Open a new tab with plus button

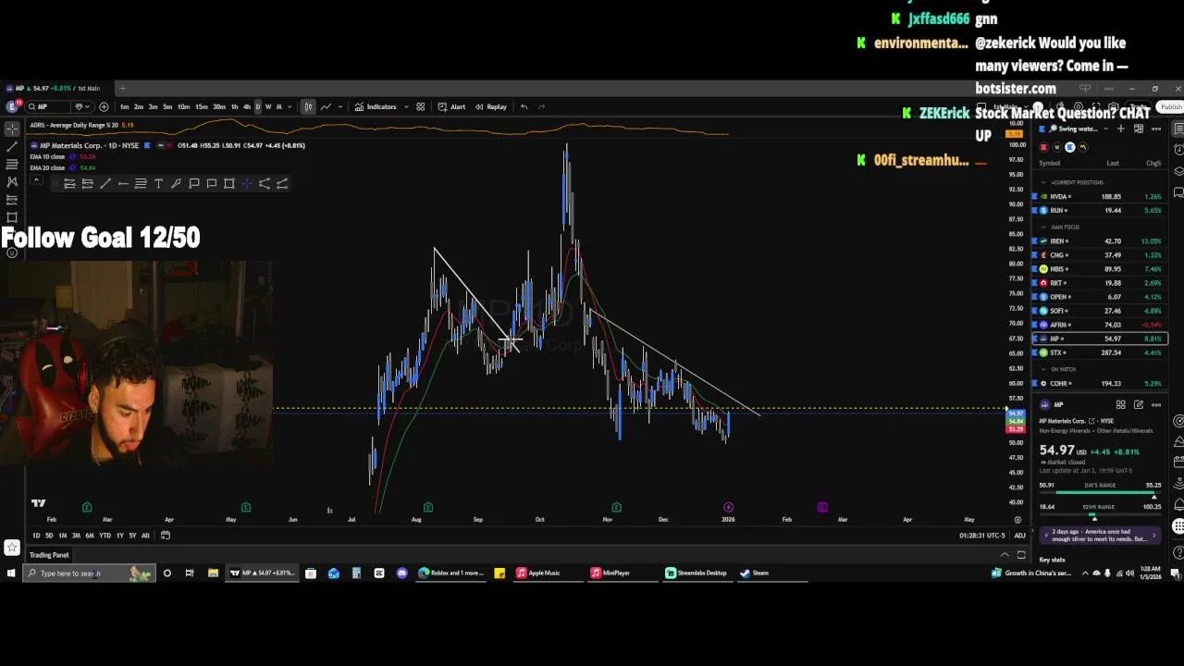tap(122, 88)
